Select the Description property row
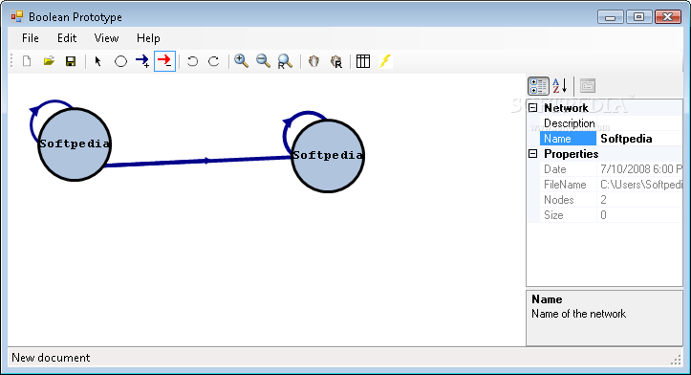 611,123
